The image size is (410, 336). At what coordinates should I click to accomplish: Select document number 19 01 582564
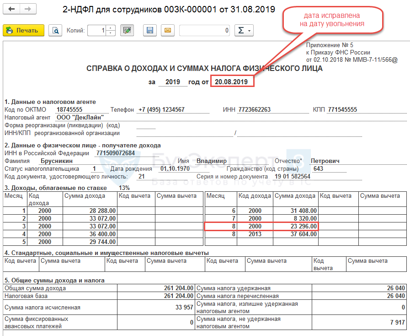(x=293, y=177)
